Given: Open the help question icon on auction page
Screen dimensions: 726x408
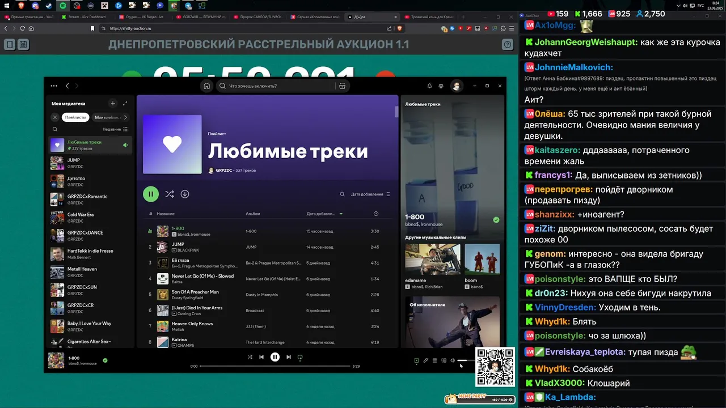Looking at the screenshot, I should (508, 44).
